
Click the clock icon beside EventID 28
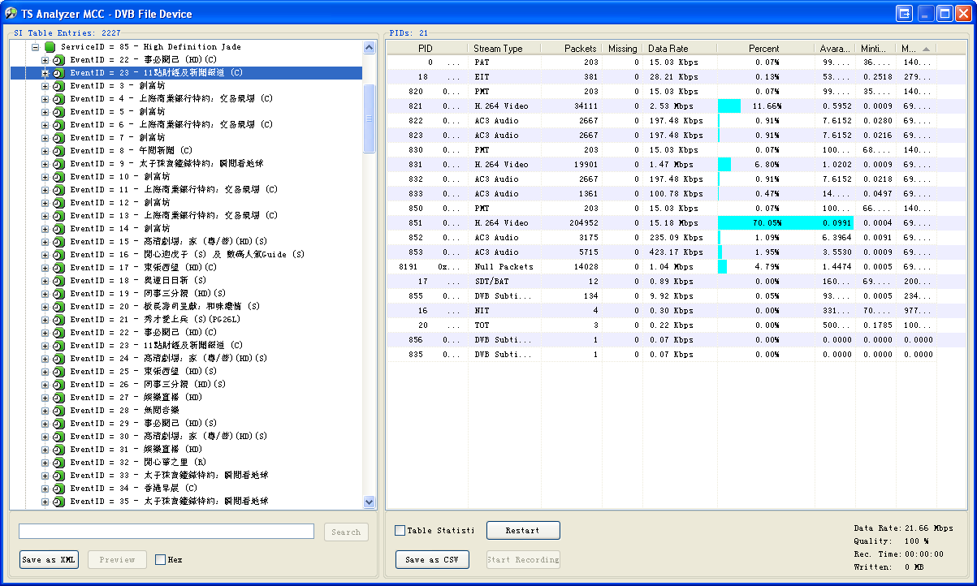click(58, 411)
